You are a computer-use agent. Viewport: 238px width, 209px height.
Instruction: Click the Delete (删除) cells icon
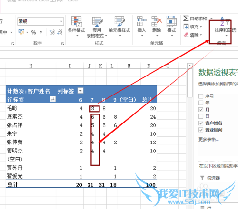[x=157, y=21]
